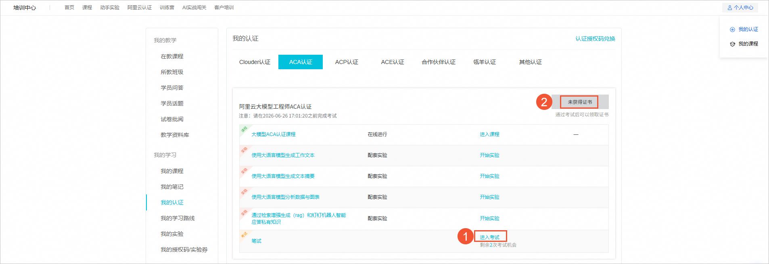Open 学员话题 in the sidebar
This screenshot has height=264, width=769.
tap(172, 103)
